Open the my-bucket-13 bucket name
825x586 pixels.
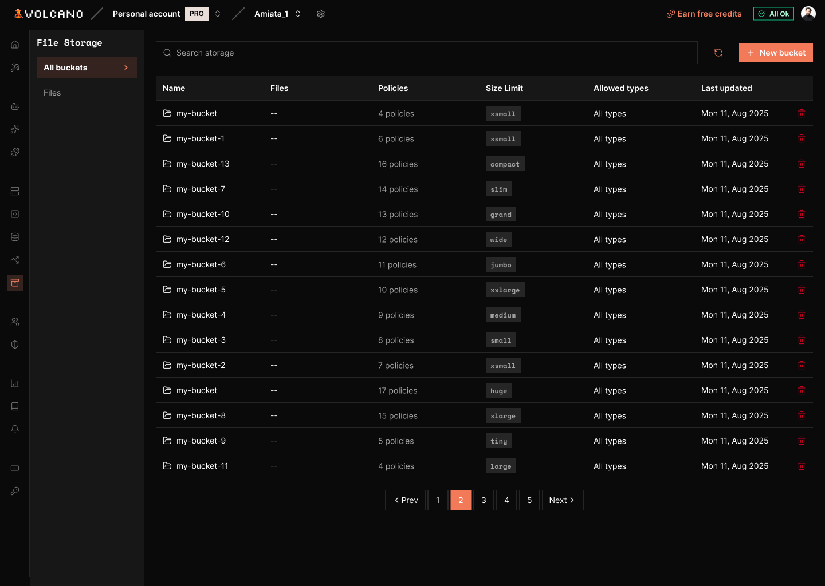203,164
